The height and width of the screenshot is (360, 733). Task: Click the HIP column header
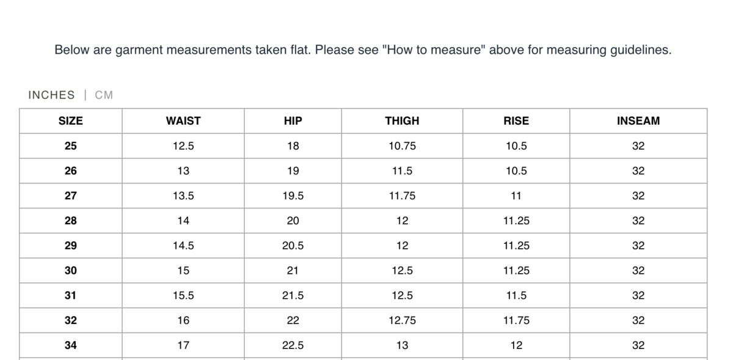[x=293, y=121]
